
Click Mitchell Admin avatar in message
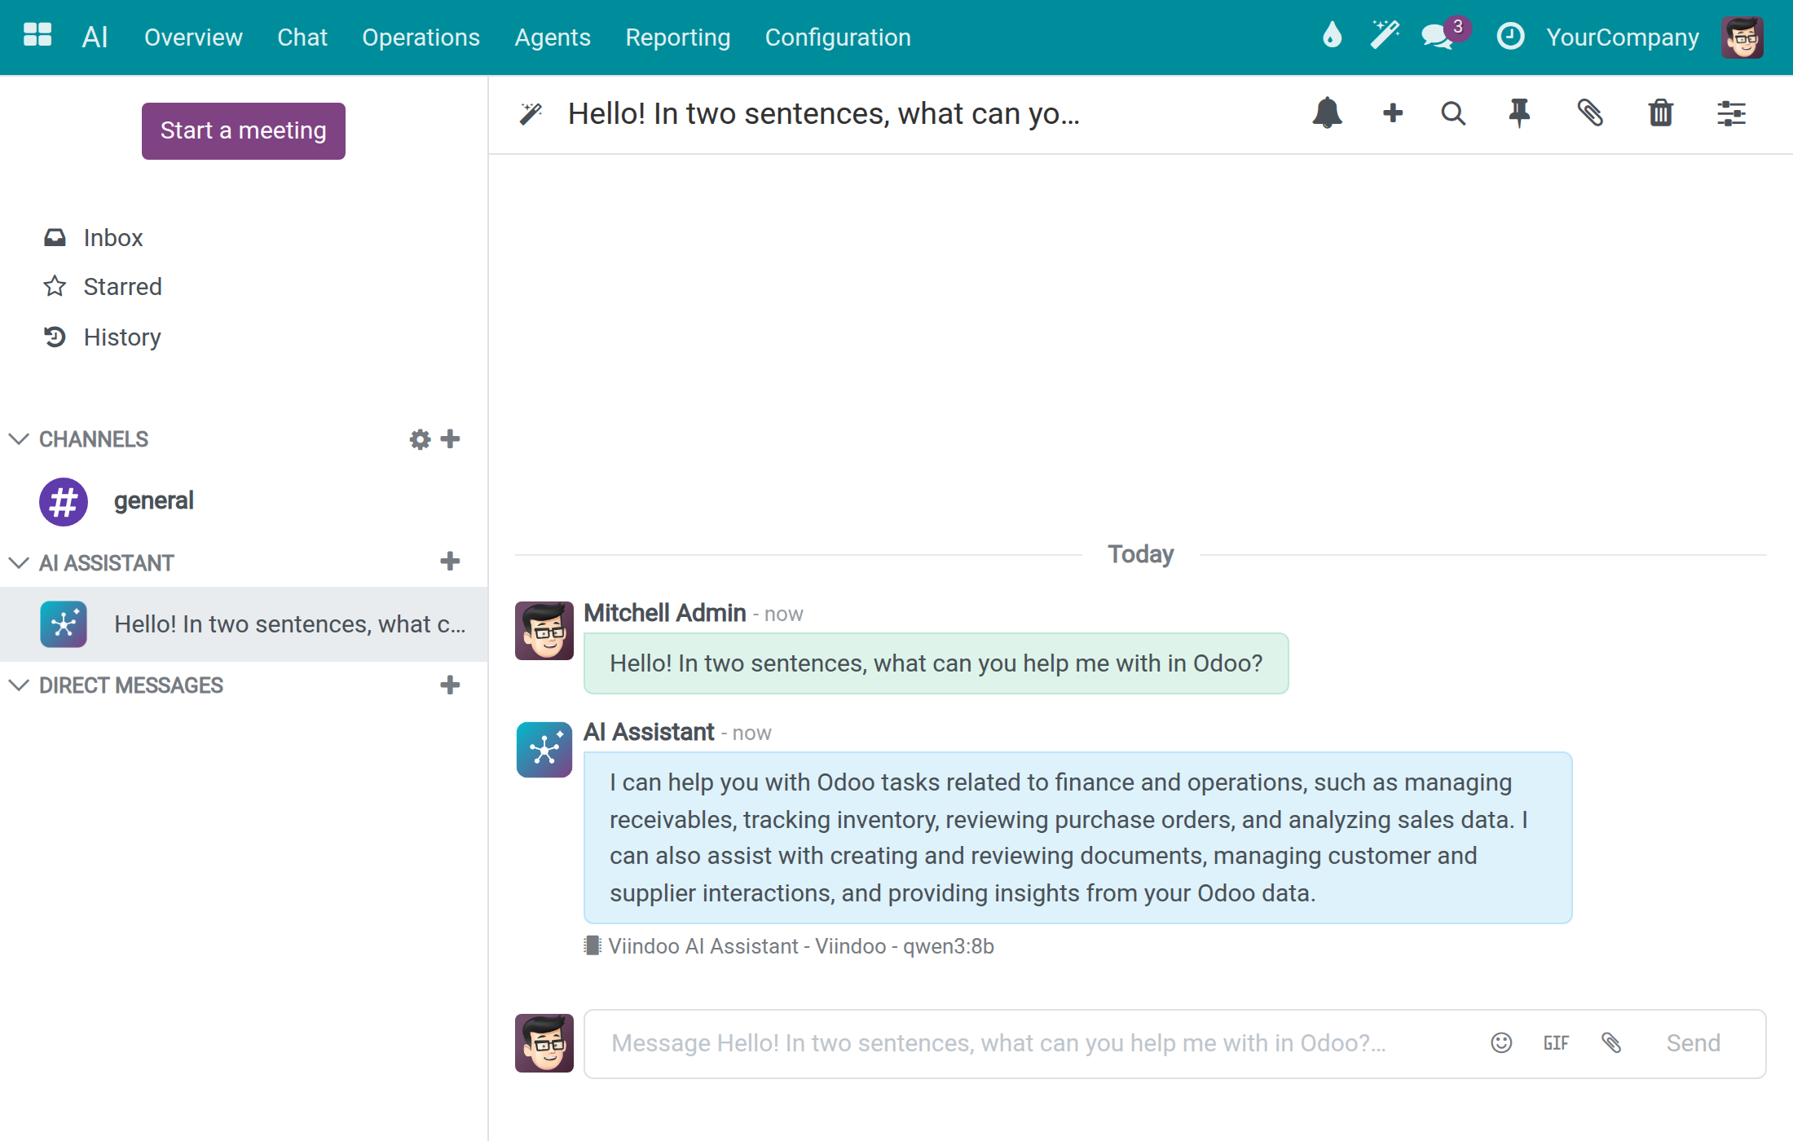544,631
